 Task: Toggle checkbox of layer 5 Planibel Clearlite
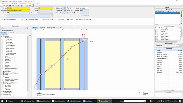pyautogui.click(x=156, y=36)
